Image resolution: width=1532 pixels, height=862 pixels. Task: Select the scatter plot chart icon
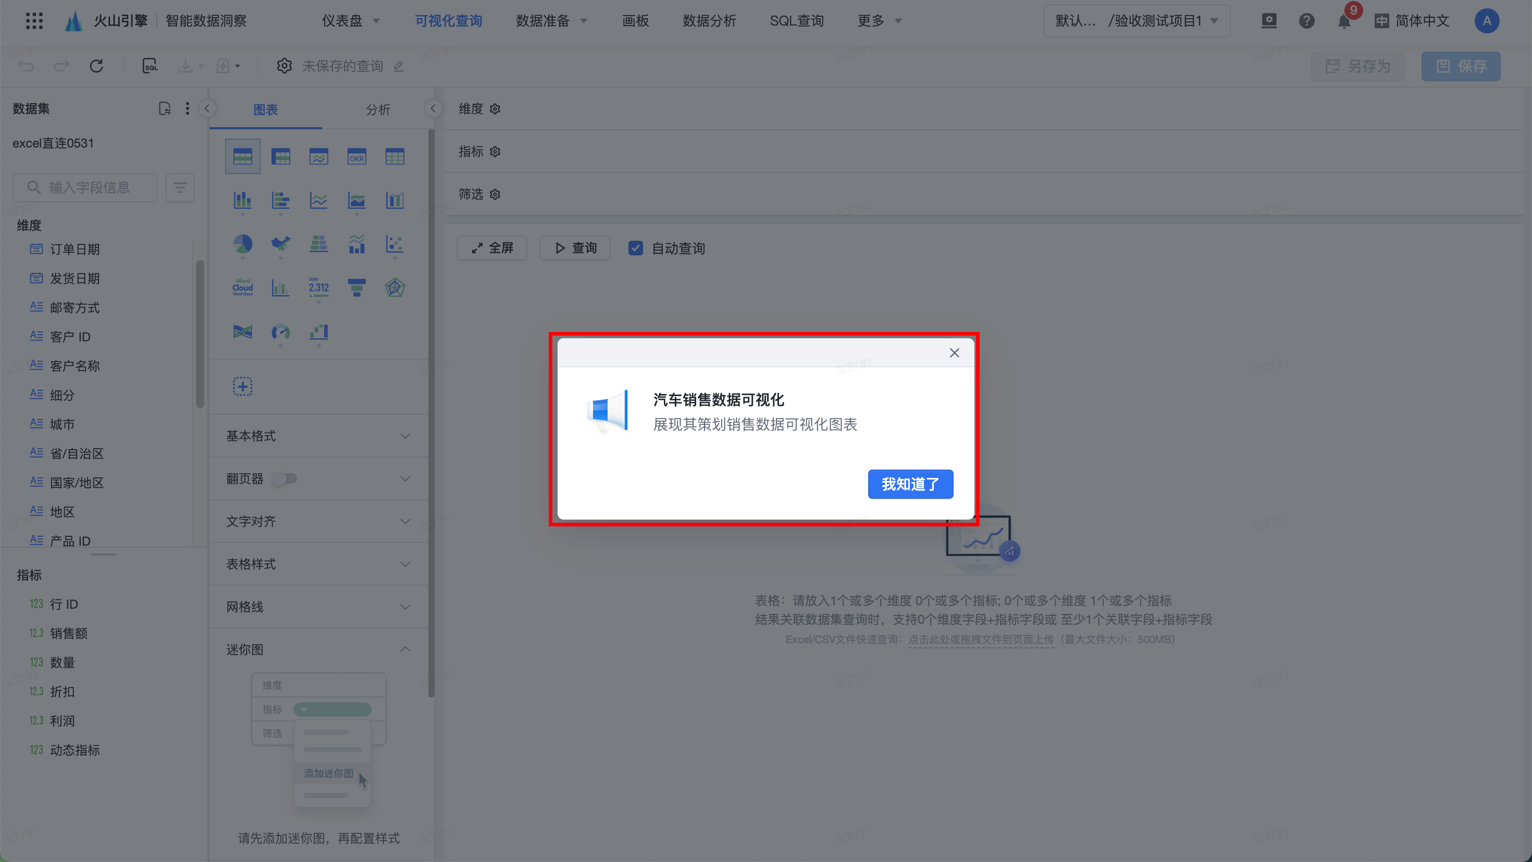(x=395, y=244)
